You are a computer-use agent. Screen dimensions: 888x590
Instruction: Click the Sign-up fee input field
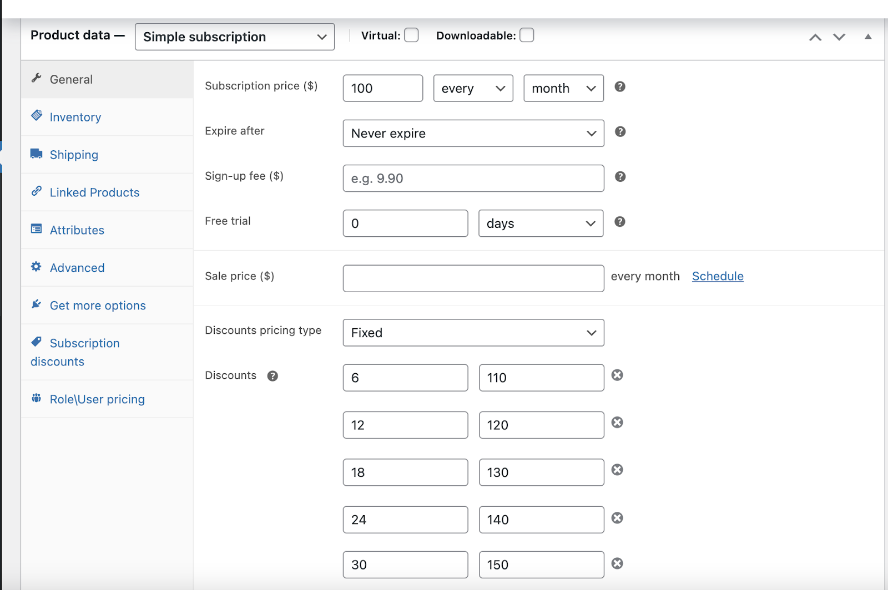pyautogui.click(x=473, y=179)
